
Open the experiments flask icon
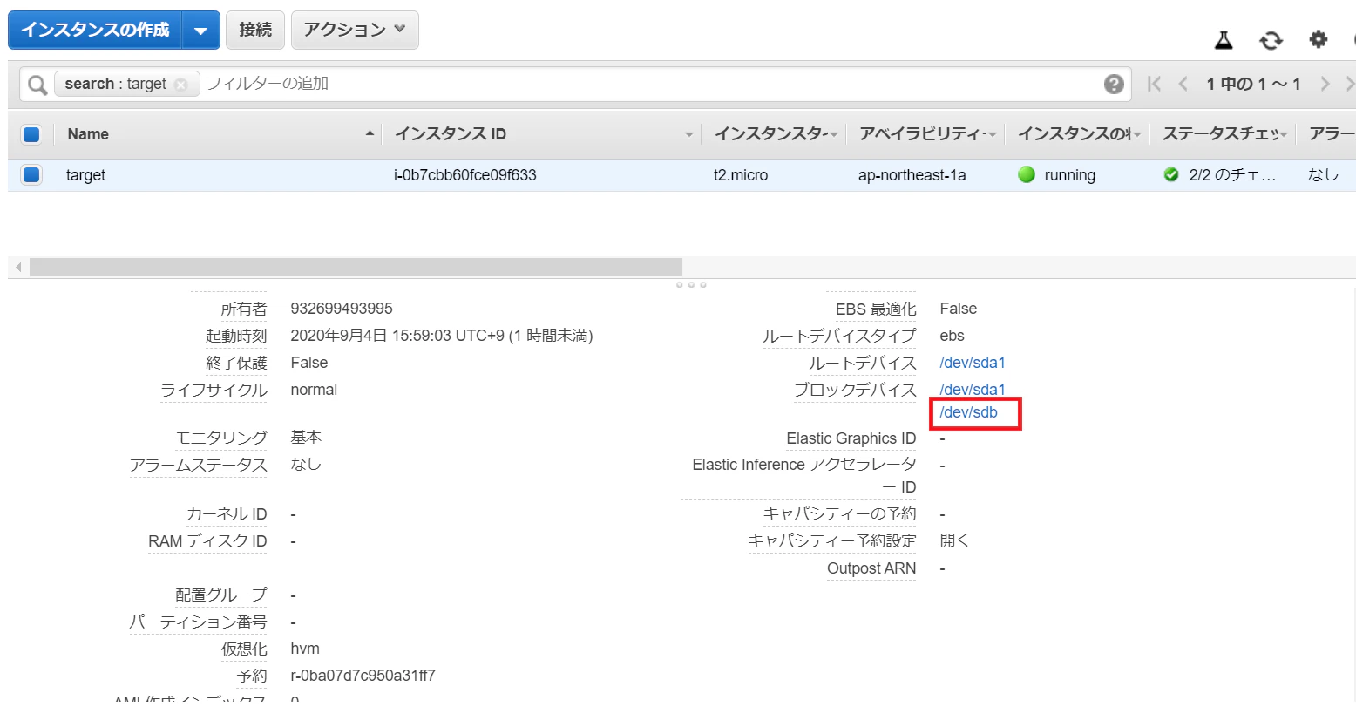tap(1224, 40)
